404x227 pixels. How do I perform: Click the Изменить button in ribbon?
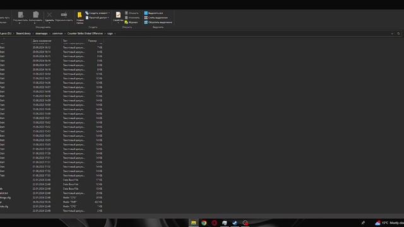[132, 18]
